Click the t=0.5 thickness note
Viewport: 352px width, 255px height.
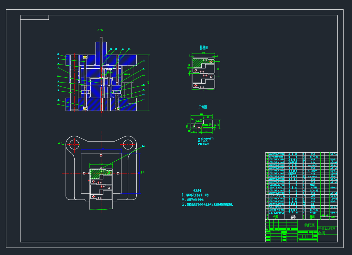pos(203,141)
